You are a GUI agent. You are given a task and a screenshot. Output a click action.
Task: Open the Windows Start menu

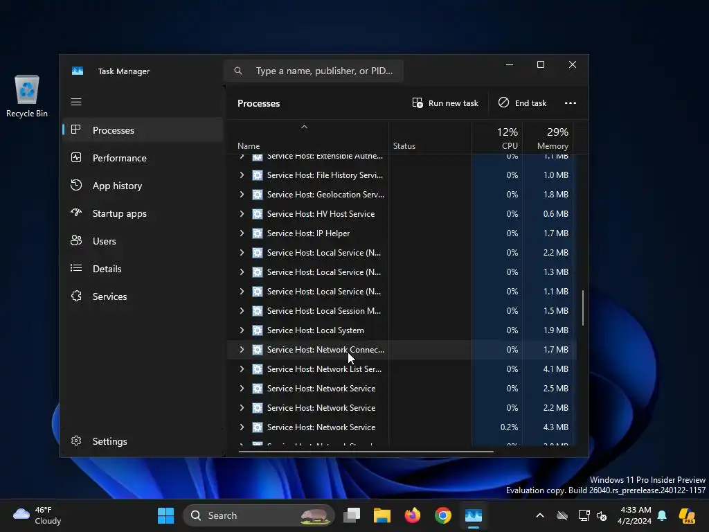[x=165, y=515]
